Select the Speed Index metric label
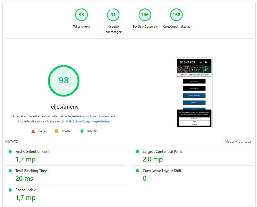Image resolution: width=257 pixels, height=207 pixels. click(26, 190)
